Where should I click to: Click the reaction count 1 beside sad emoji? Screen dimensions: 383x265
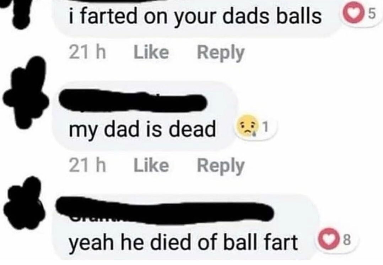265,127
